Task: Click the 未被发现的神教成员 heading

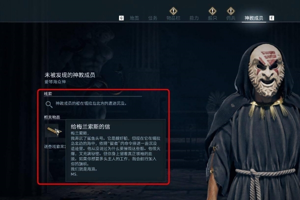Action: [x=70, y=75]
